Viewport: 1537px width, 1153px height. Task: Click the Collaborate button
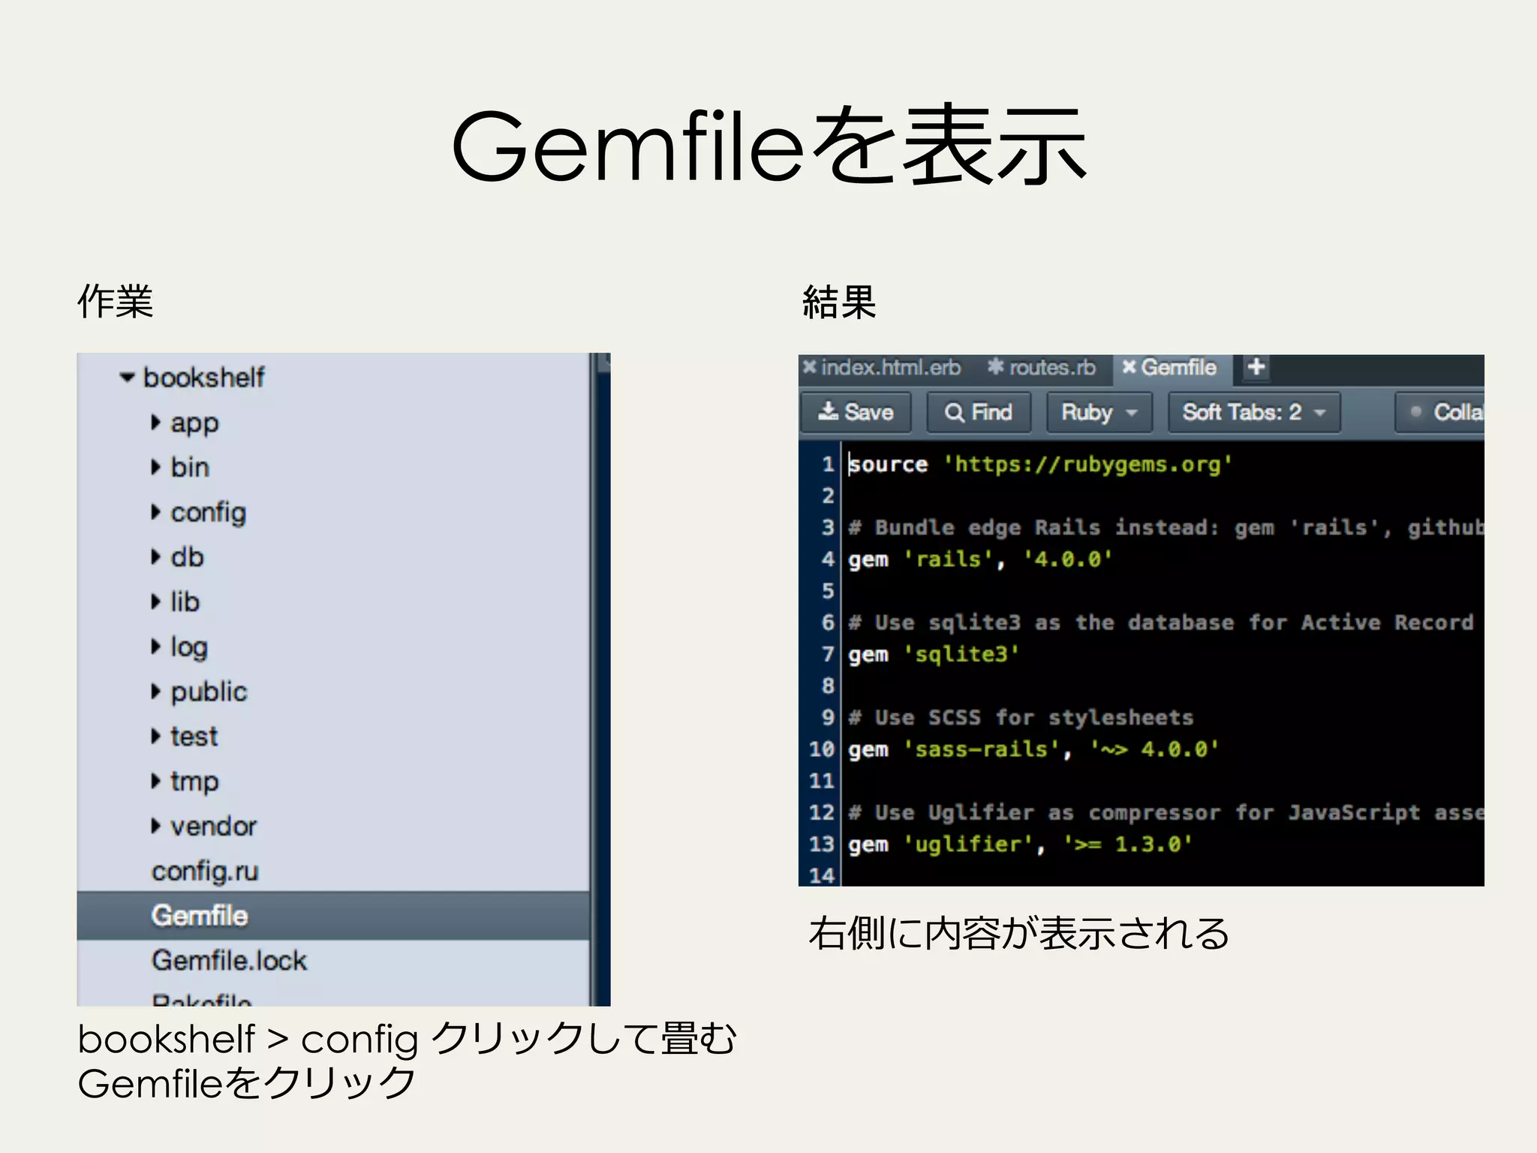pyautogui.click(x=1440, y=412)
